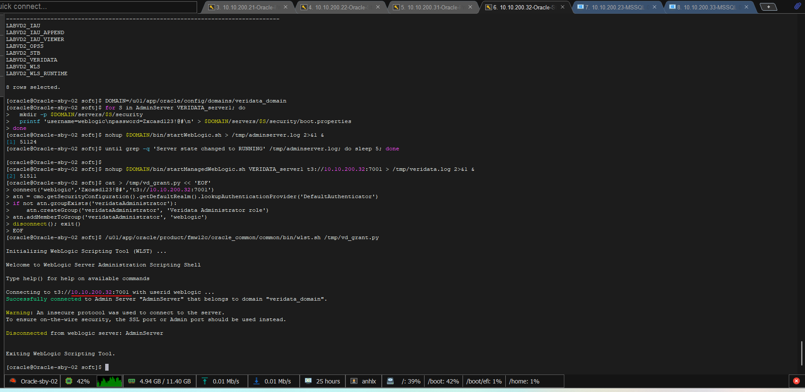The width and height of the screenshot is (805, 392).
Task: Open a new tab with the plus button
Action: 769,7
